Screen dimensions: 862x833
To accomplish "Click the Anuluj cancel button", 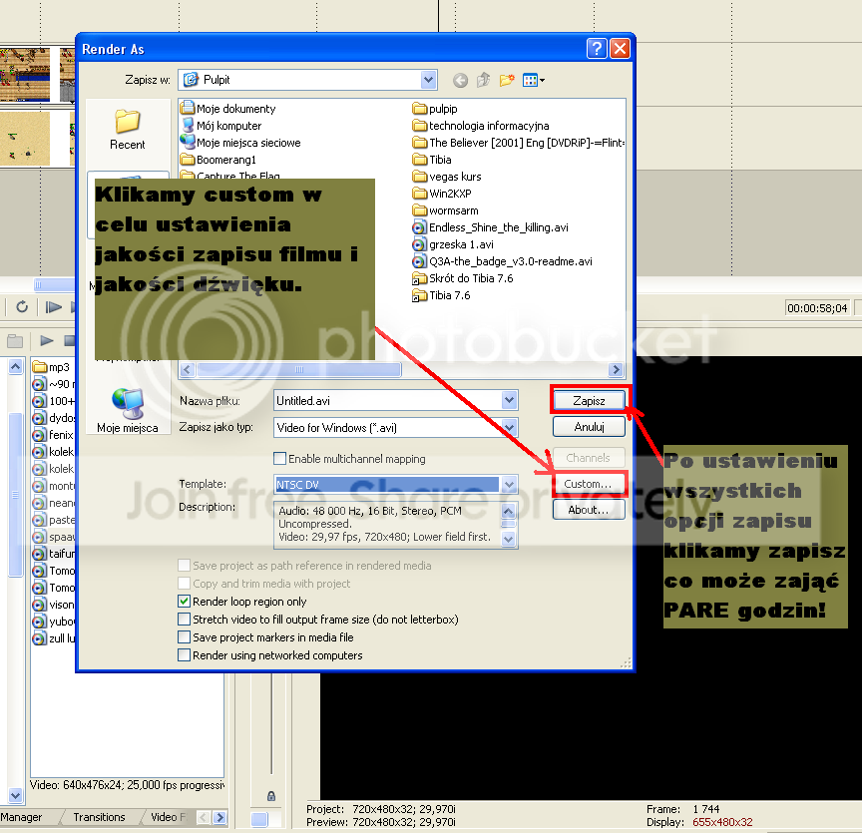I will click(x=589, y=427).
